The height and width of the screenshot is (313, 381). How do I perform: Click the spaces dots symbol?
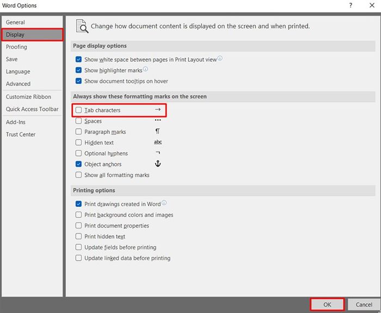(158, 120)
